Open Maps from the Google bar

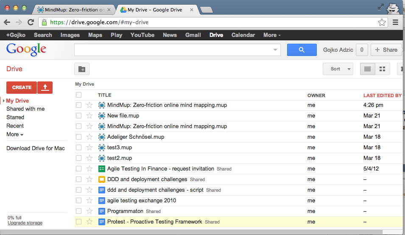tap(95, 35)
